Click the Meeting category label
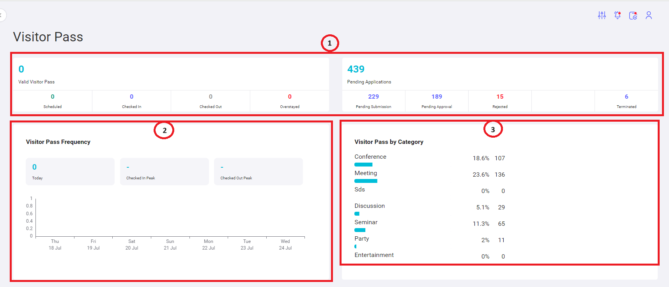The image size is (669, 287). click(366, 173)
